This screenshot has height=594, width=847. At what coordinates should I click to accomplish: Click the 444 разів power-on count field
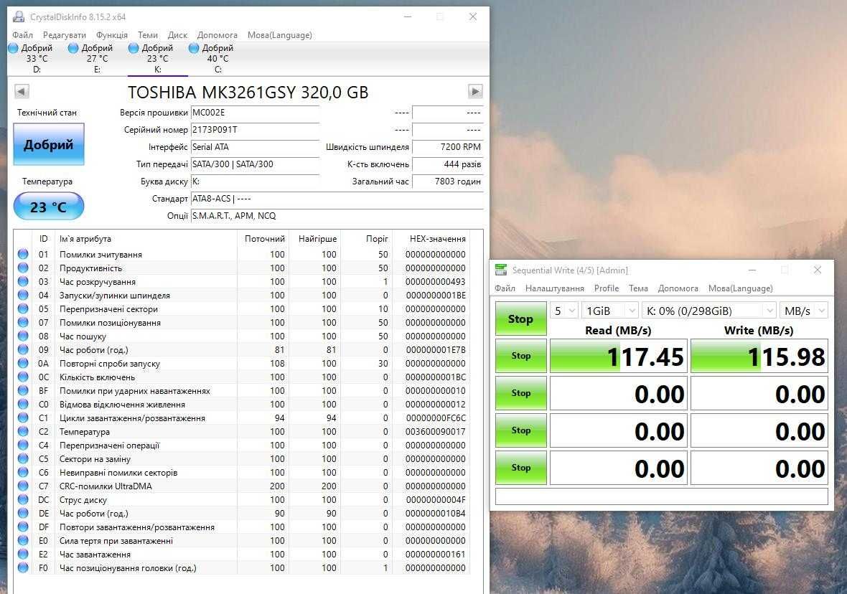click(447, 164)
